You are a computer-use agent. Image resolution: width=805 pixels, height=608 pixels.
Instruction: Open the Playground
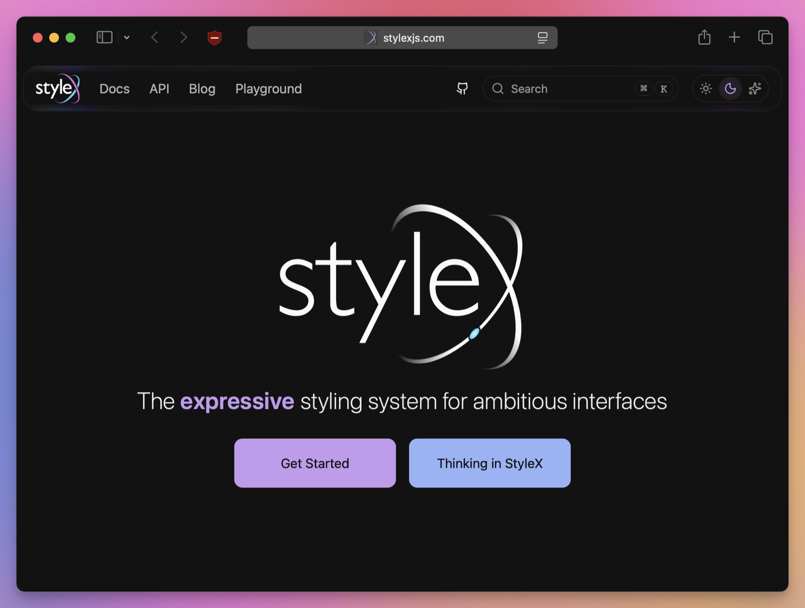[x=268, y=89]
